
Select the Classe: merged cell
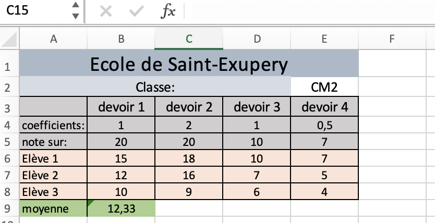coord(155,87)
